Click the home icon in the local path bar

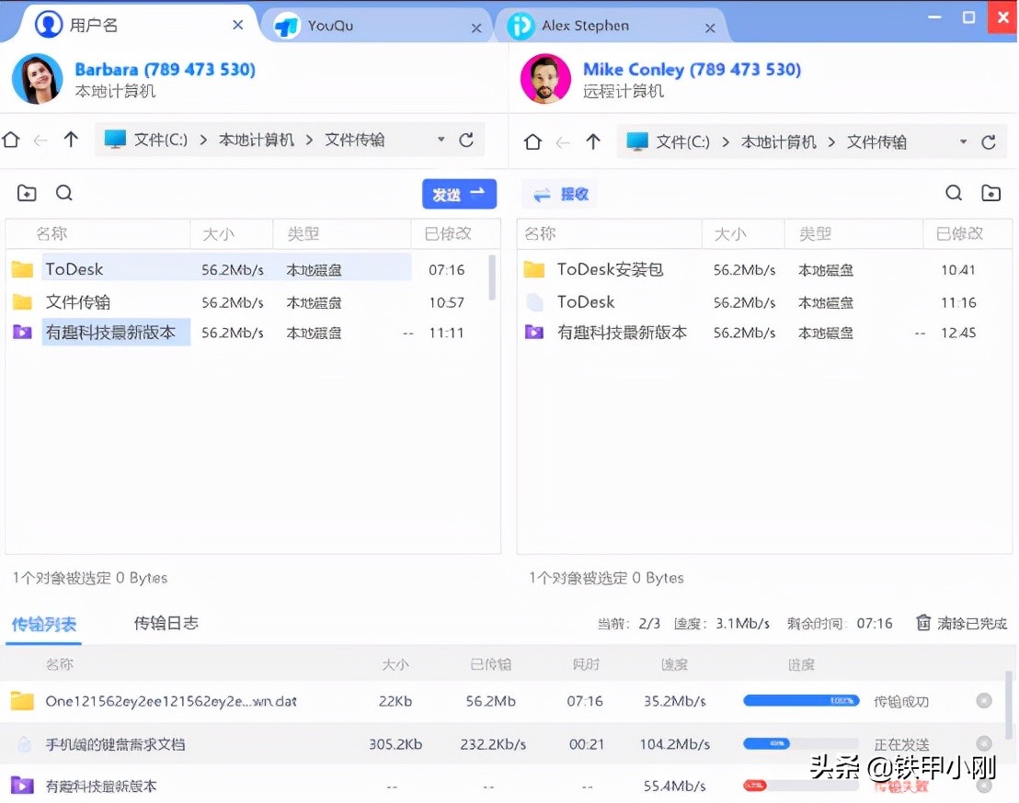tap(10, 139)
